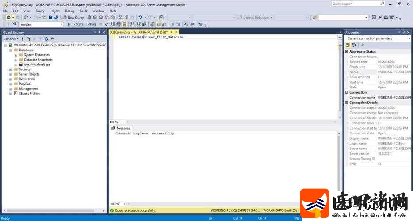413x221 pixels.
Task: Open the Connect dropdown in Object Explorer
Action: click(11, 39)
